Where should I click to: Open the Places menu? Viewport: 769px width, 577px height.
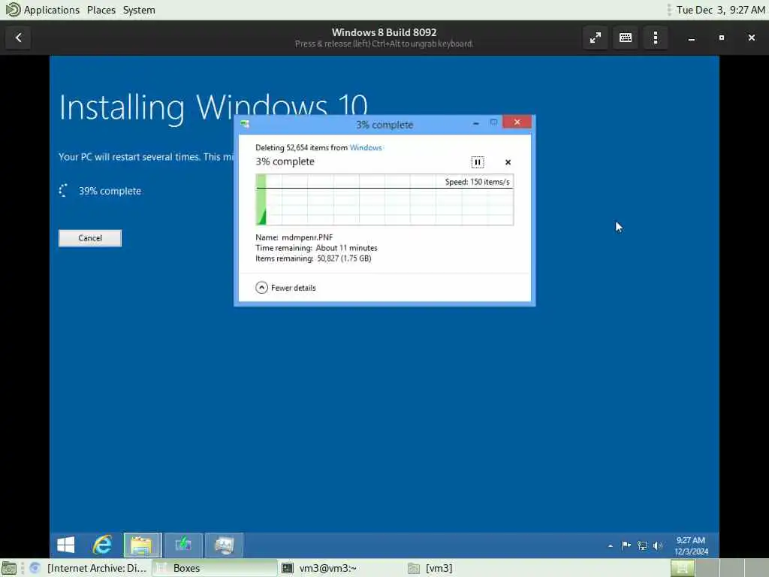coord(101,10)
